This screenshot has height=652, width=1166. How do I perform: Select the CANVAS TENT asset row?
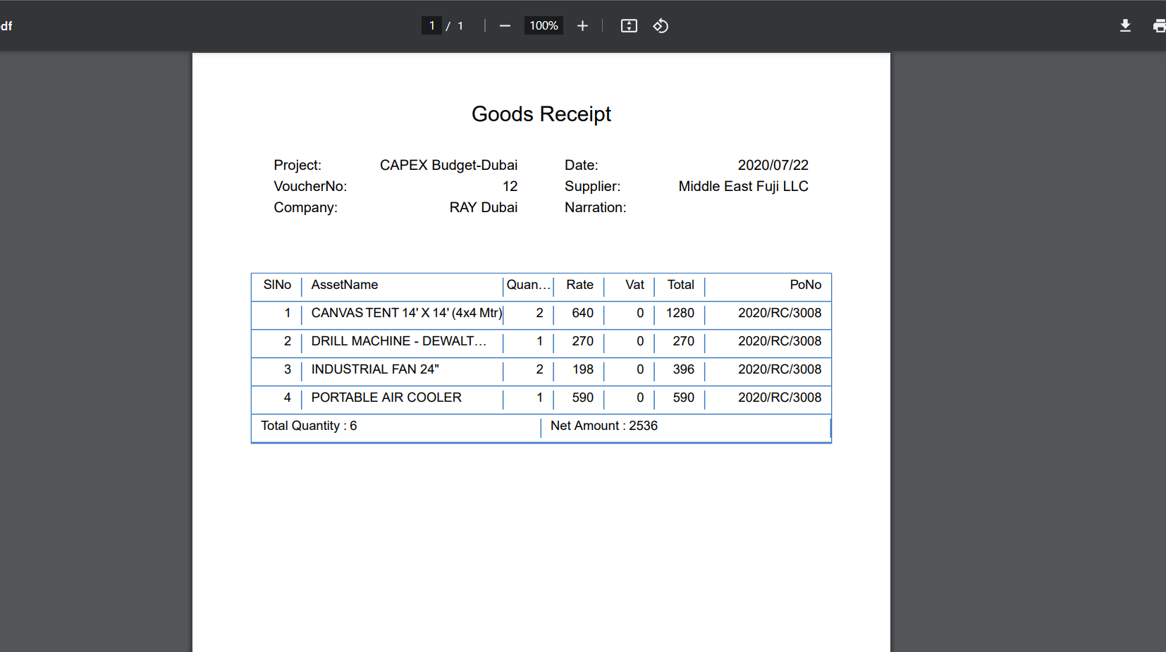tap(406, 313)
